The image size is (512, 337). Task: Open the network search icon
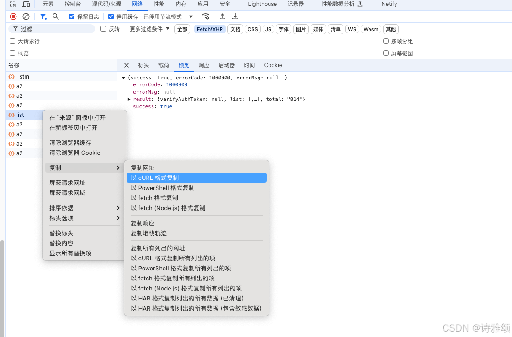tap(56, 16)
